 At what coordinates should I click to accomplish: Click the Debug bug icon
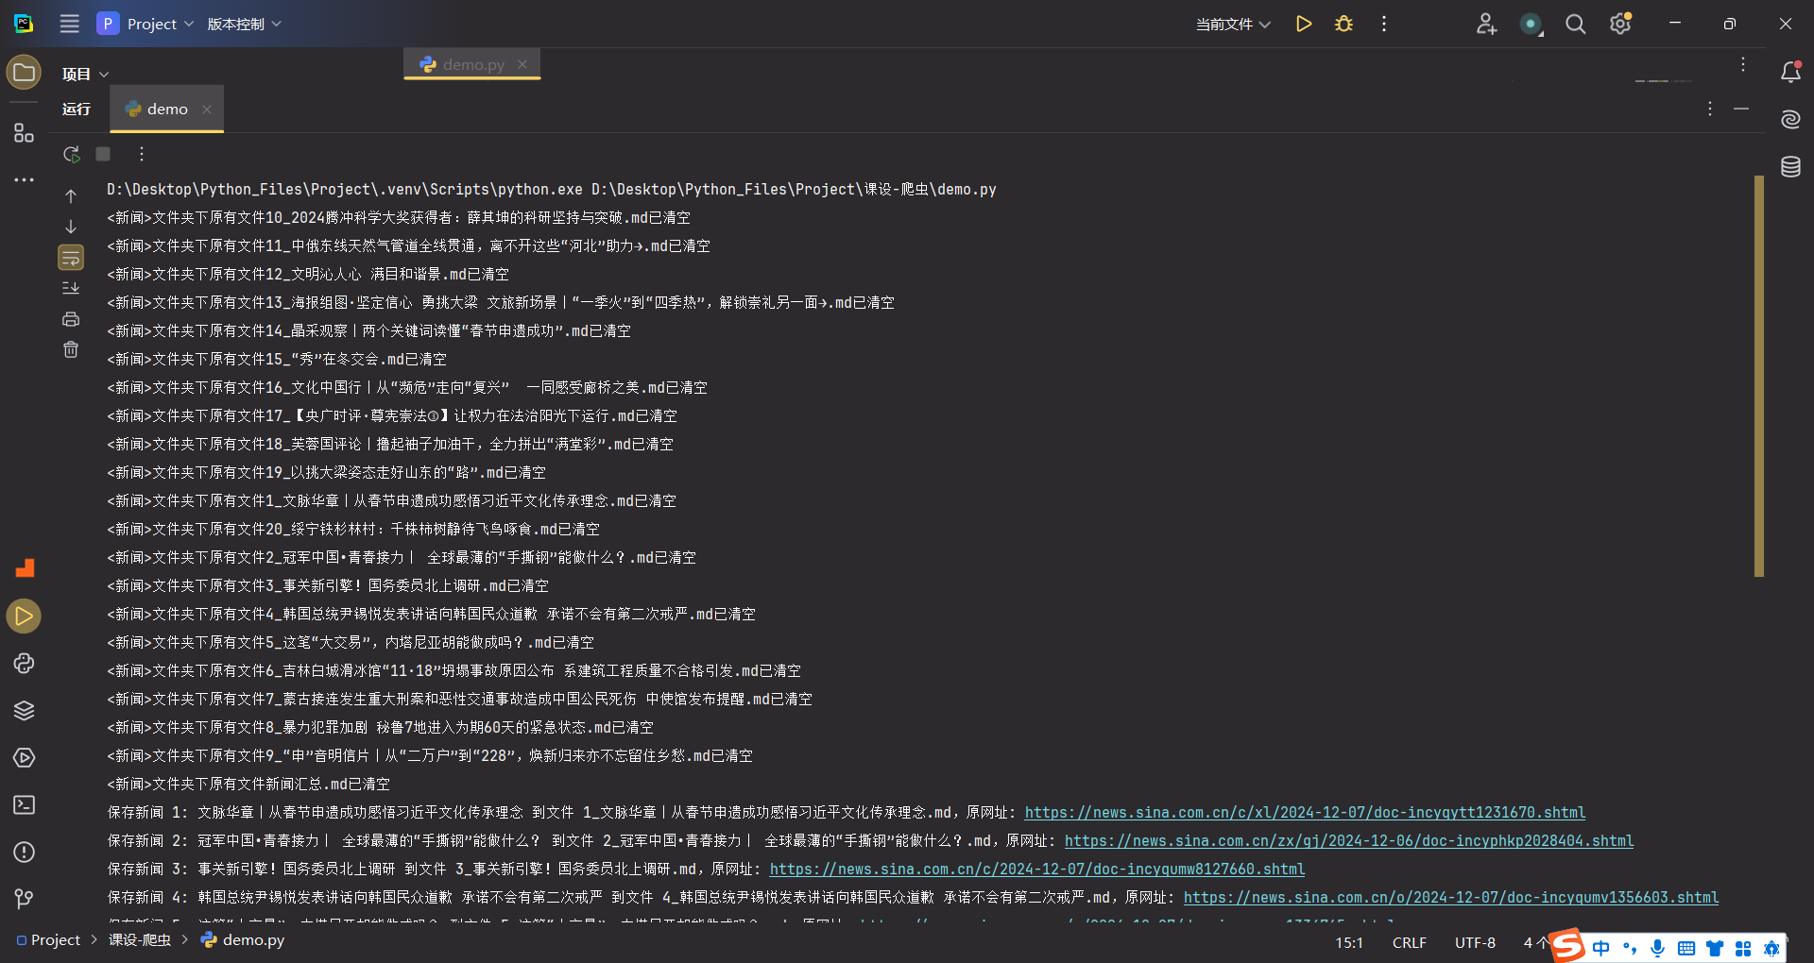1343,24
